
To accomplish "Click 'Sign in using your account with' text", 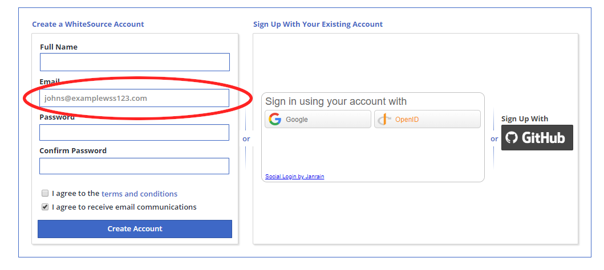I will (336, 102).
